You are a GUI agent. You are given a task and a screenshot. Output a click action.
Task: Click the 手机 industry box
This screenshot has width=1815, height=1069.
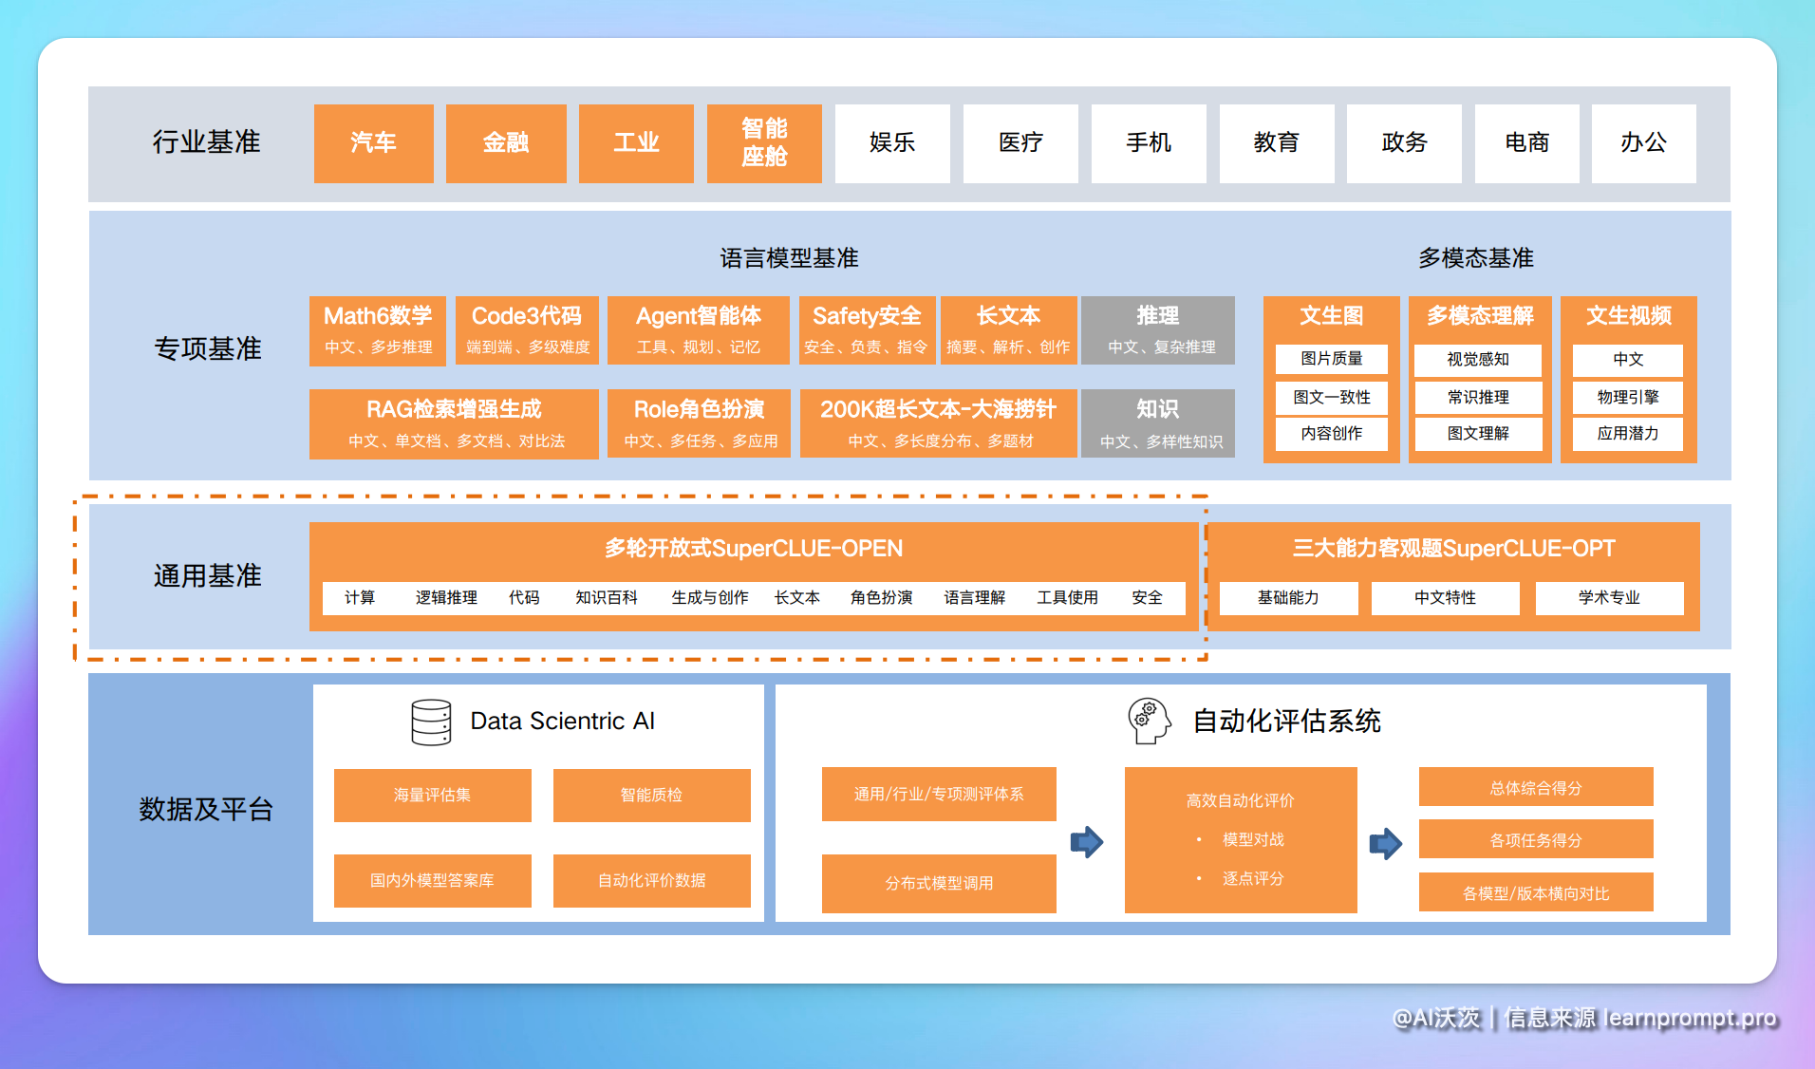tap(1149, 143)
